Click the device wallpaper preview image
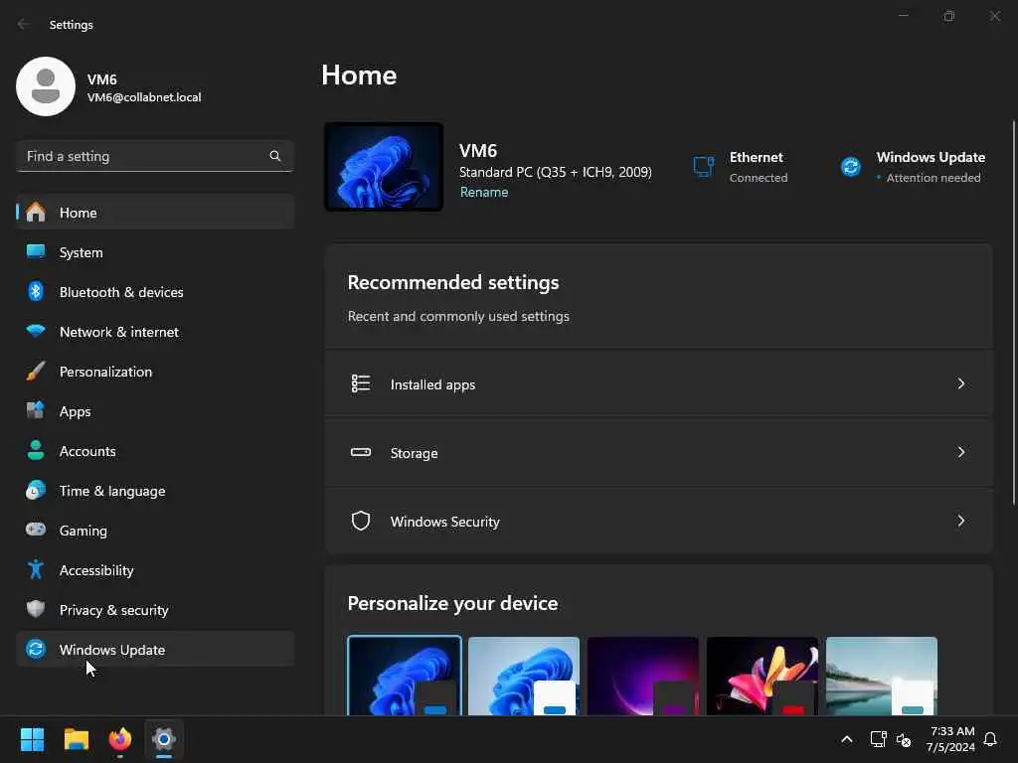Screen dimensions: 1018x763 click(384, 167)
